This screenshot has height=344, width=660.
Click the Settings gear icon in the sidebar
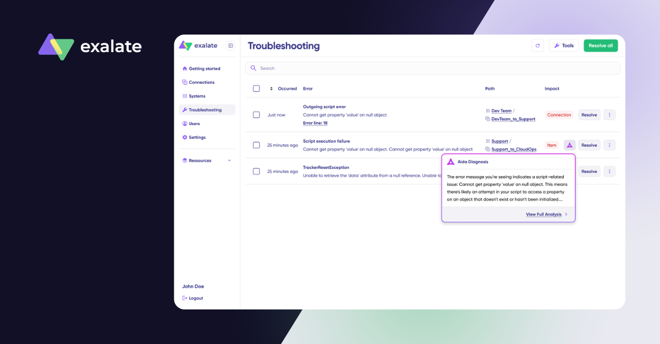(x=185, y=137)
